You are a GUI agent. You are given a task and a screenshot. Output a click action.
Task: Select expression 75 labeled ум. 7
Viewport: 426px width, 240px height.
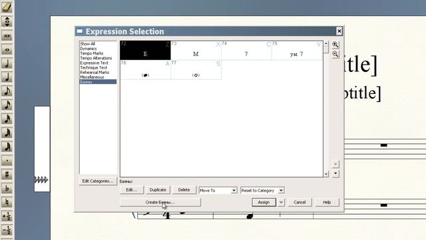(297, 51)
